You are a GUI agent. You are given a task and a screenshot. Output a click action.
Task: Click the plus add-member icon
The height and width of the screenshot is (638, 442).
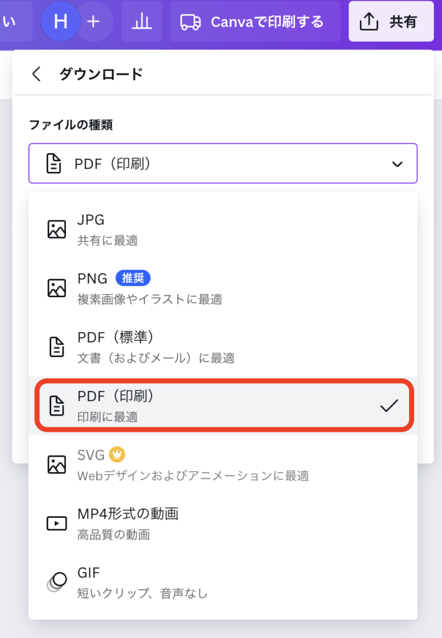[x=93, y=21]
